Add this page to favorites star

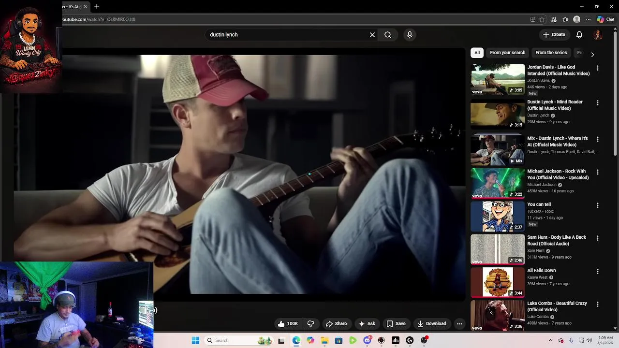coord(542,19)
